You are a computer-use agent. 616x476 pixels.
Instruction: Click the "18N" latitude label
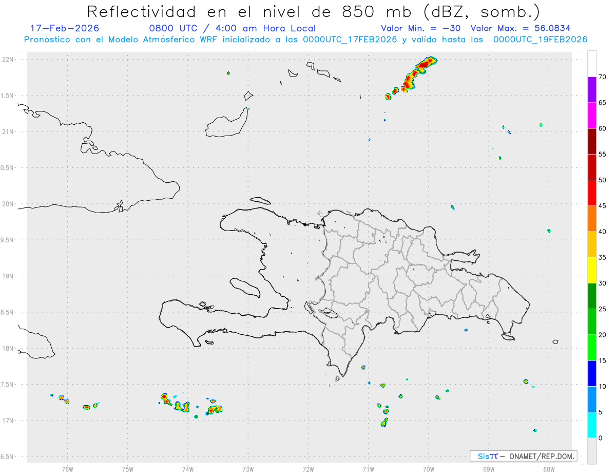click(8, 348)
